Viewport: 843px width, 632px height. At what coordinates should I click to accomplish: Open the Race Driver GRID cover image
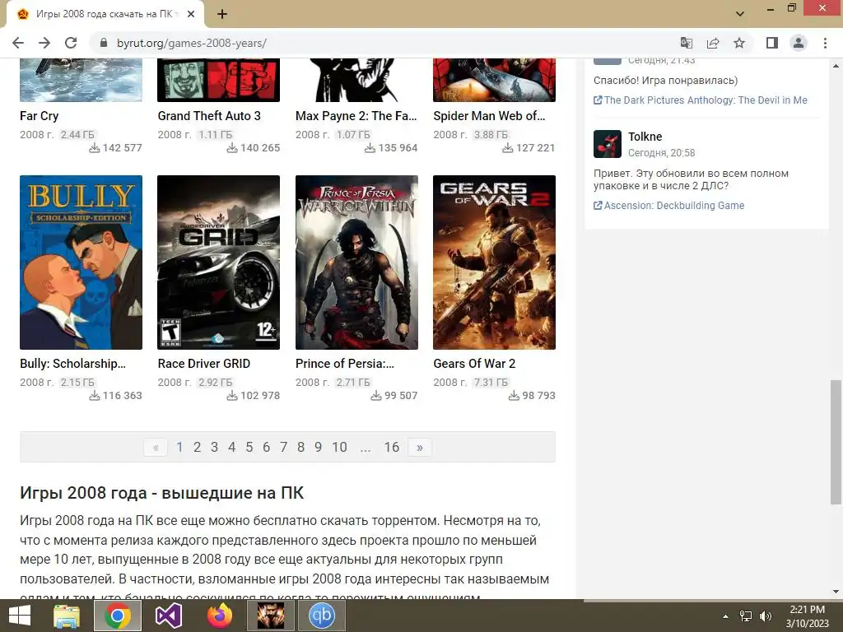click(219, 263)
